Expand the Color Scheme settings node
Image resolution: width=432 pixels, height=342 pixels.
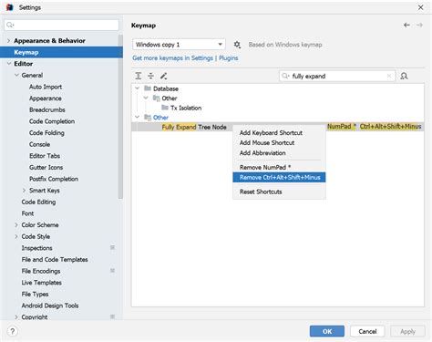pos(16,225)
